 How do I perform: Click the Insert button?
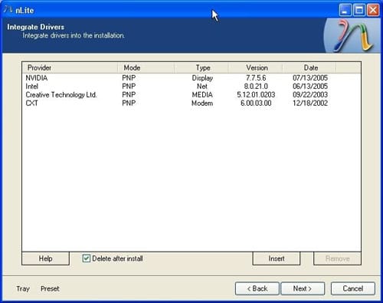coord(277,259)
